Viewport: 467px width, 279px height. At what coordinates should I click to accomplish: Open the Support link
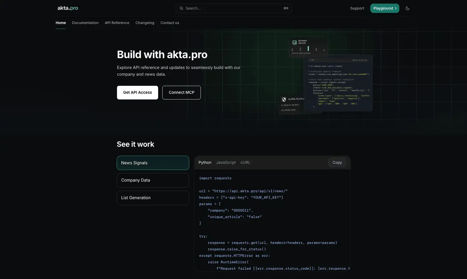[x=357, y=8]
